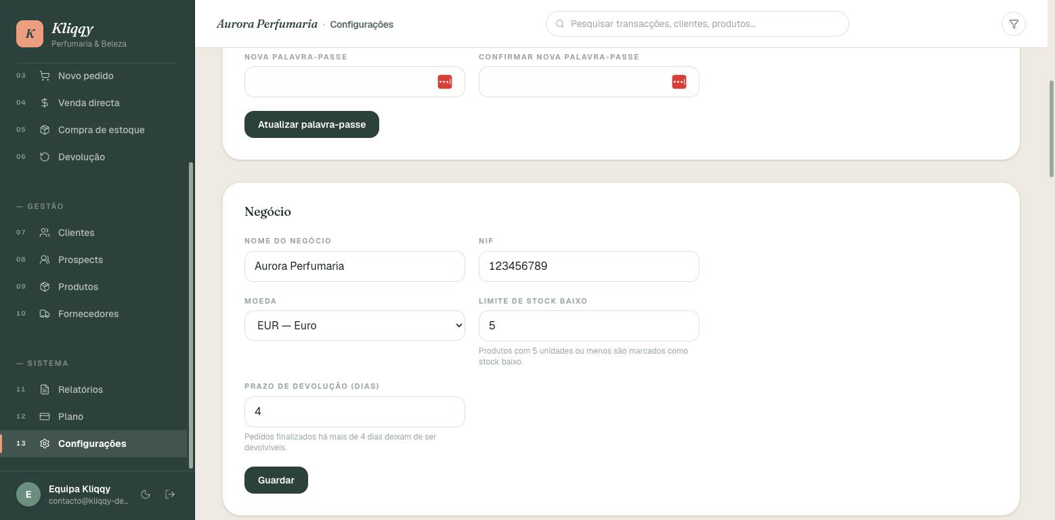Go to Venda directa
The image size is (1055, 520).
[x=93, y=103]
